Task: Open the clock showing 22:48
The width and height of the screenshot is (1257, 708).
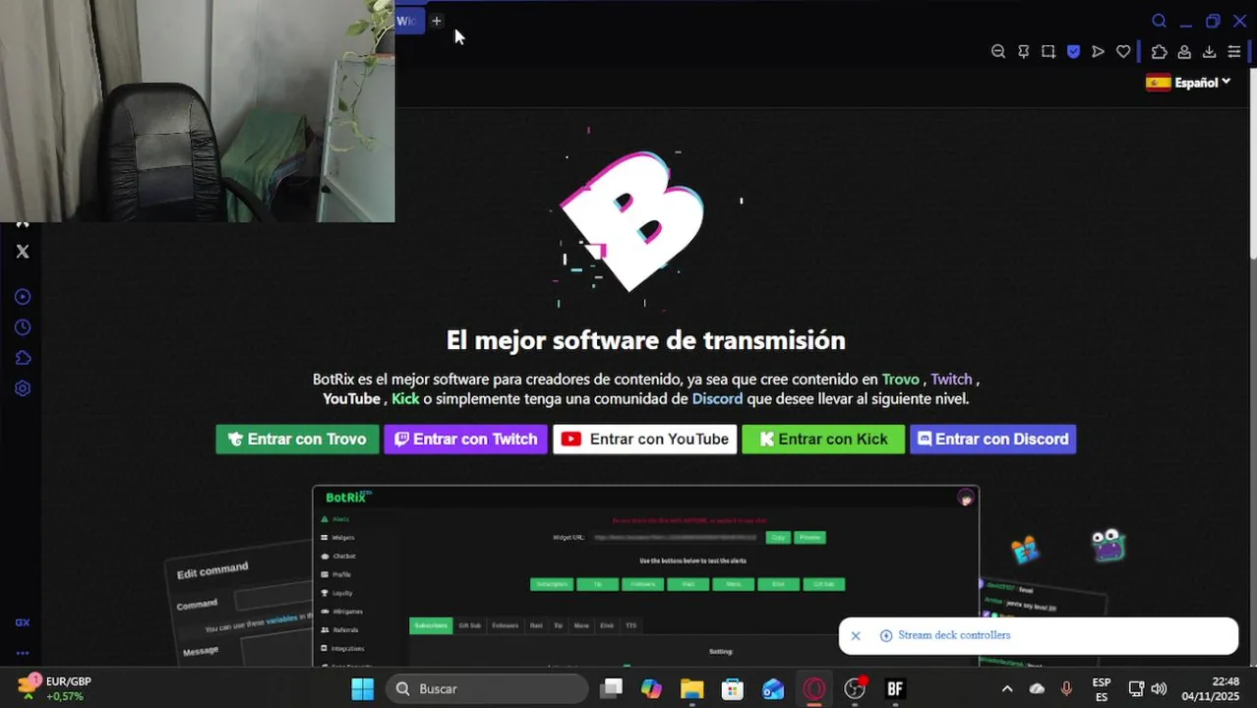Action: pyautogui.click(x=1211, y=689)
